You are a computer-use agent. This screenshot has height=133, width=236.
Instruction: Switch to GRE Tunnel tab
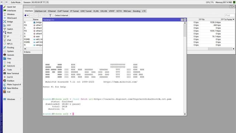86,11
